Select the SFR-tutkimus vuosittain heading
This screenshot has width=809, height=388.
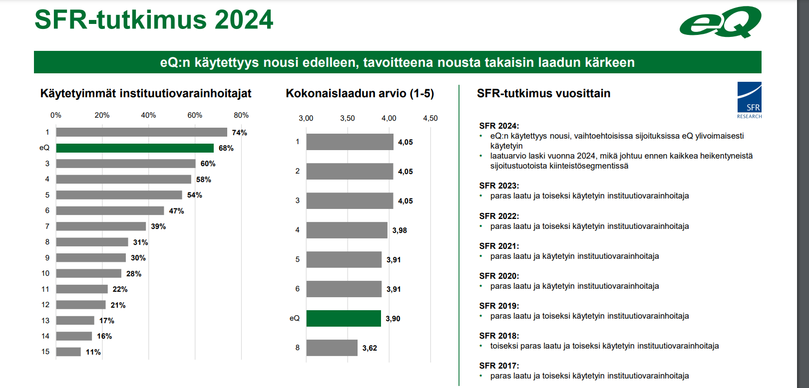(x=543, y=93)
